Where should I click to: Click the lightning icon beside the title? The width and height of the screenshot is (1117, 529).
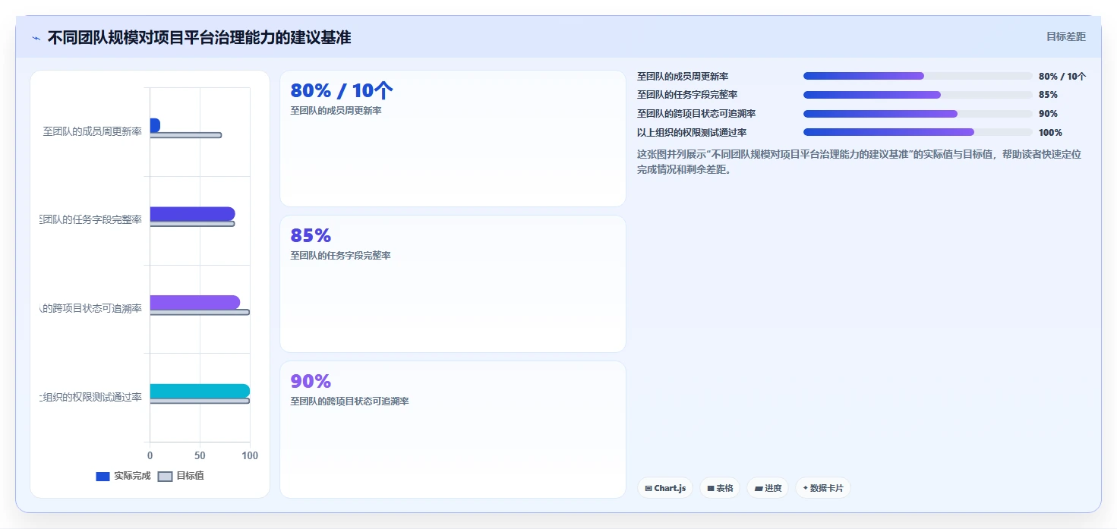[36, 38]
